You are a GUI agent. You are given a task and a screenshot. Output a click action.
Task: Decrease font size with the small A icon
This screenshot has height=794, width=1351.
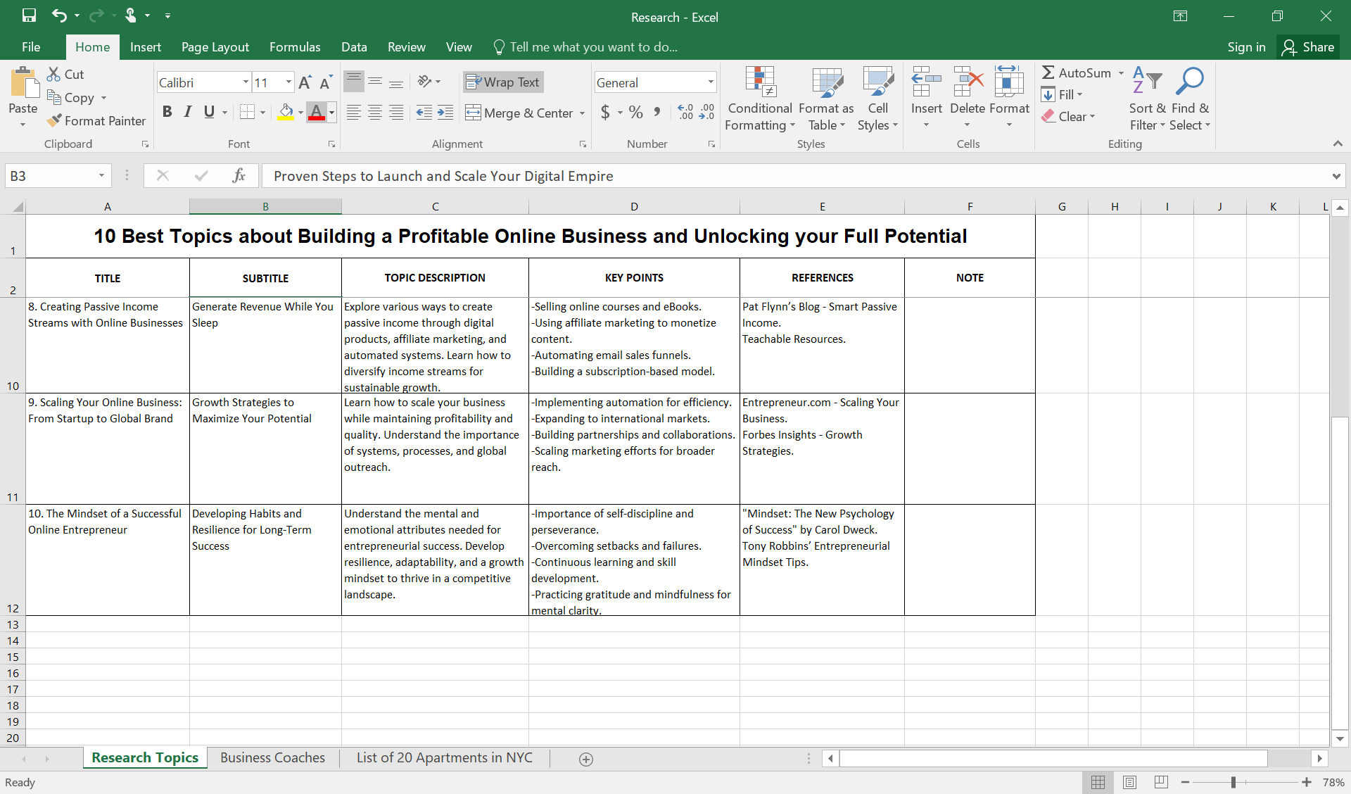326,82
